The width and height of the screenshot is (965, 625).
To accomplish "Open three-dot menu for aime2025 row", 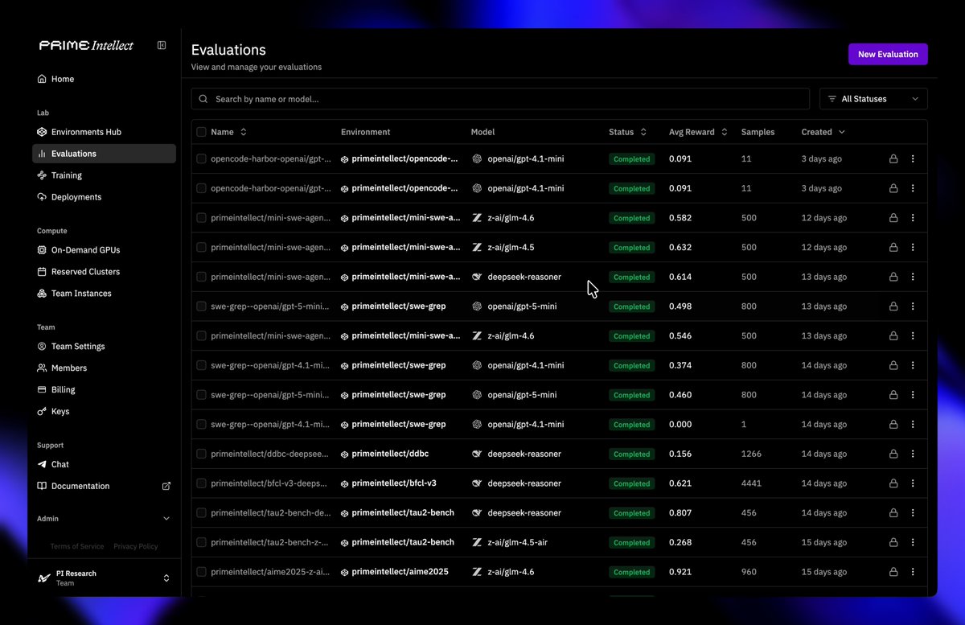I will tap(913, 572).
